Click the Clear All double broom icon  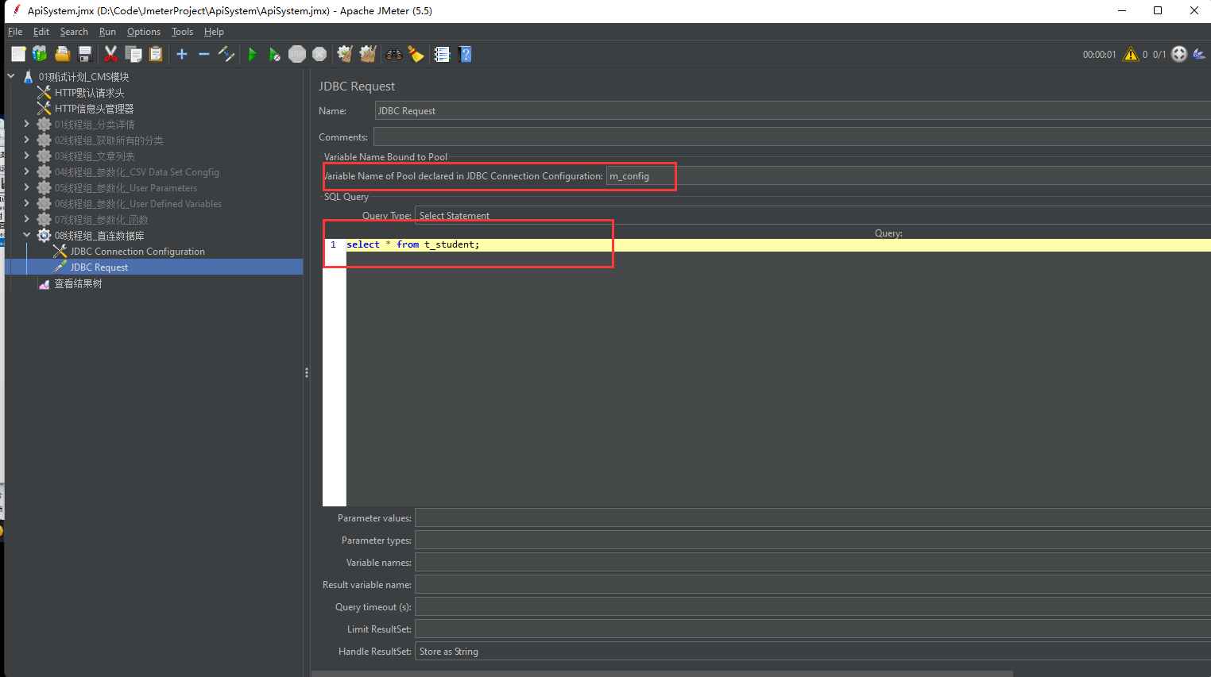click(x=368, y=54)
